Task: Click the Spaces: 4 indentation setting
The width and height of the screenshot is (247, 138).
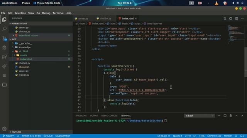Action: point(178,136)
